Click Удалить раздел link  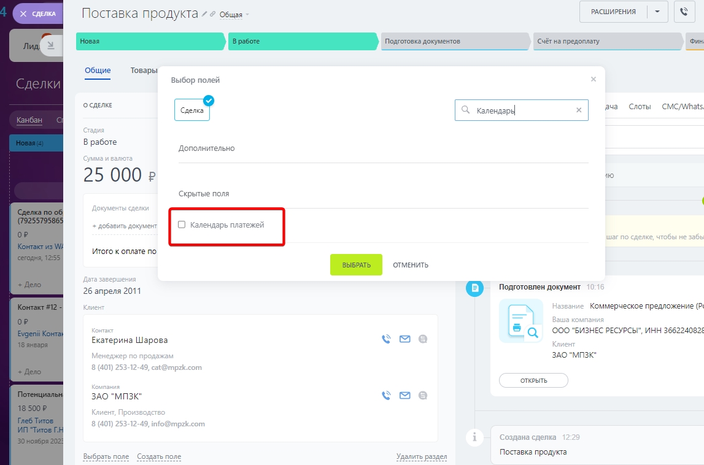click(422, 456)
